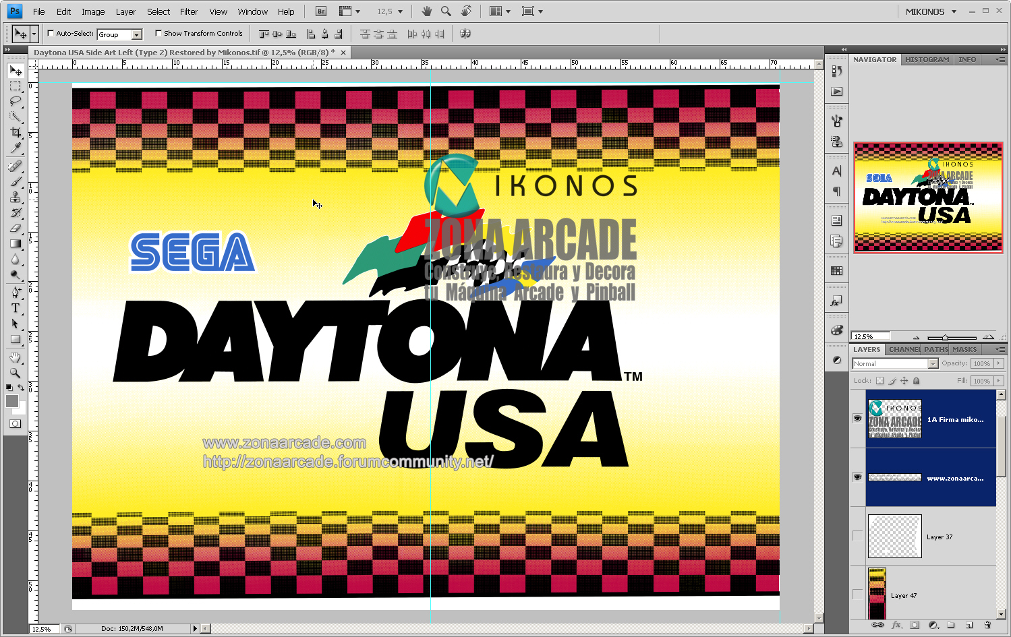Select the Path Selection tool
Screen dimensions: 1011x637
[16, 324]
